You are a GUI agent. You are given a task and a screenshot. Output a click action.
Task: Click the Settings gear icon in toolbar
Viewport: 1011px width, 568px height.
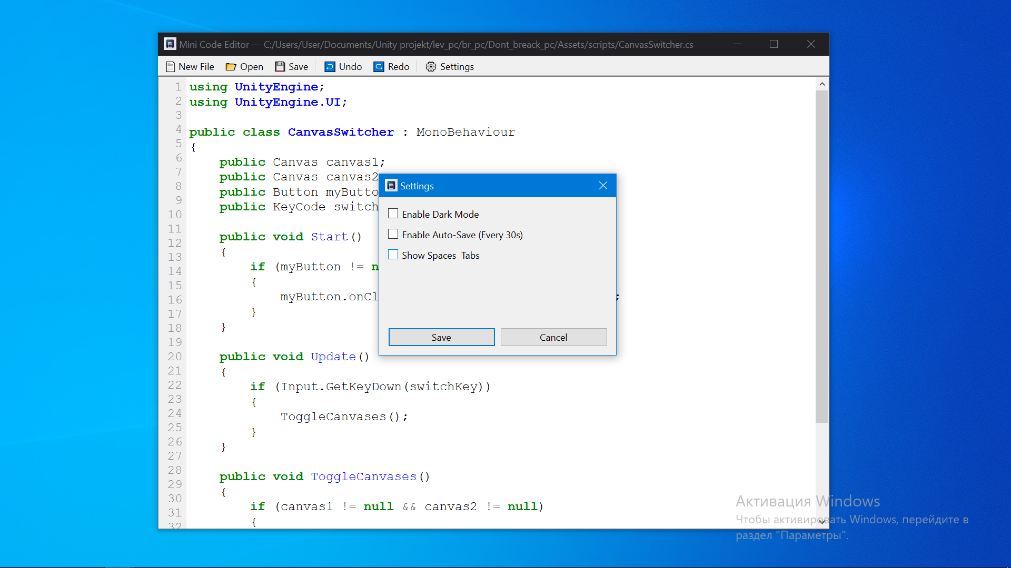431,67
